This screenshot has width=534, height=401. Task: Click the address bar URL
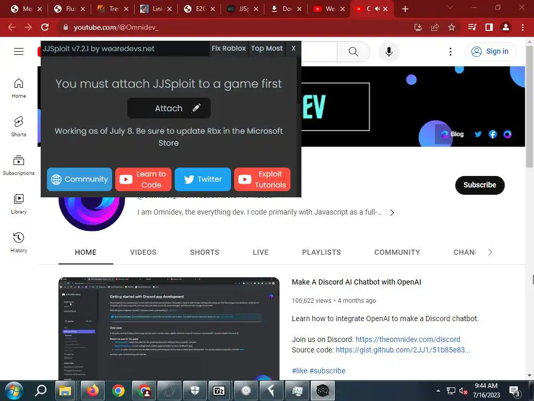[116, 27]
